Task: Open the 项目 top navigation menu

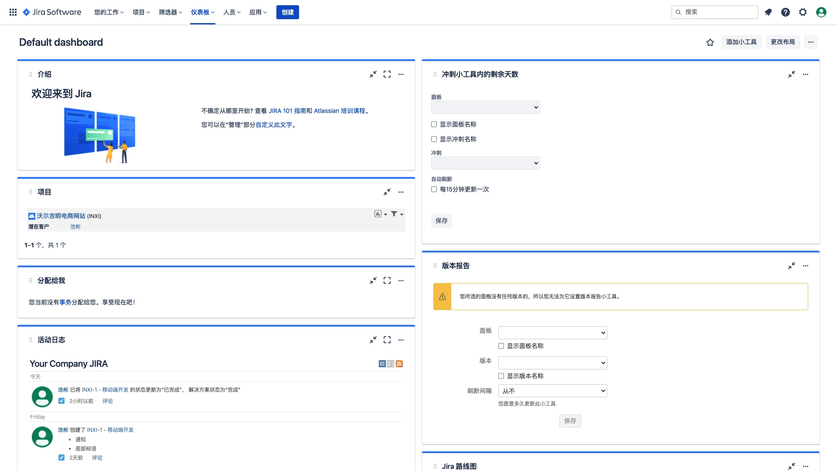Action: [141, 12]
